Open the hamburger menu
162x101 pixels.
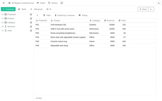(4, 3)
